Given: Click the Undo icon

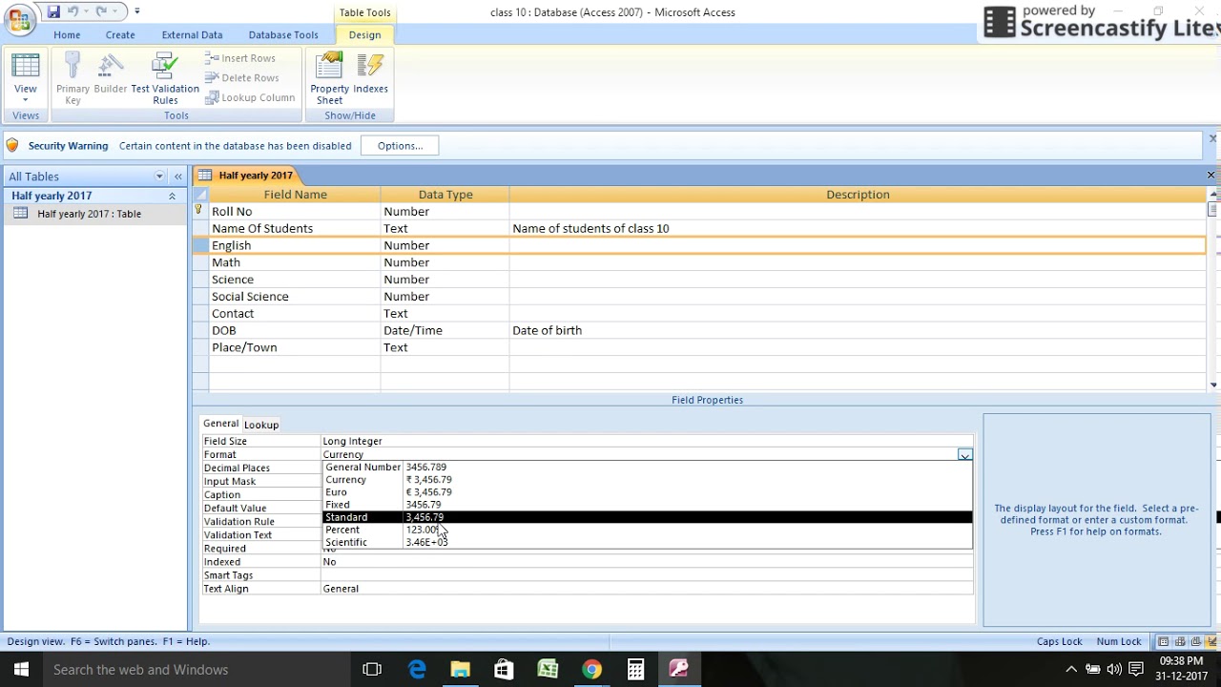Looking at the screenshot, I should tap(72, 11).
